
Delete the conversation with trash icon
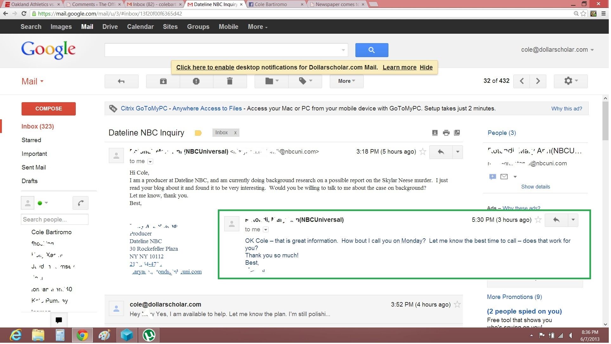[231, 82]
